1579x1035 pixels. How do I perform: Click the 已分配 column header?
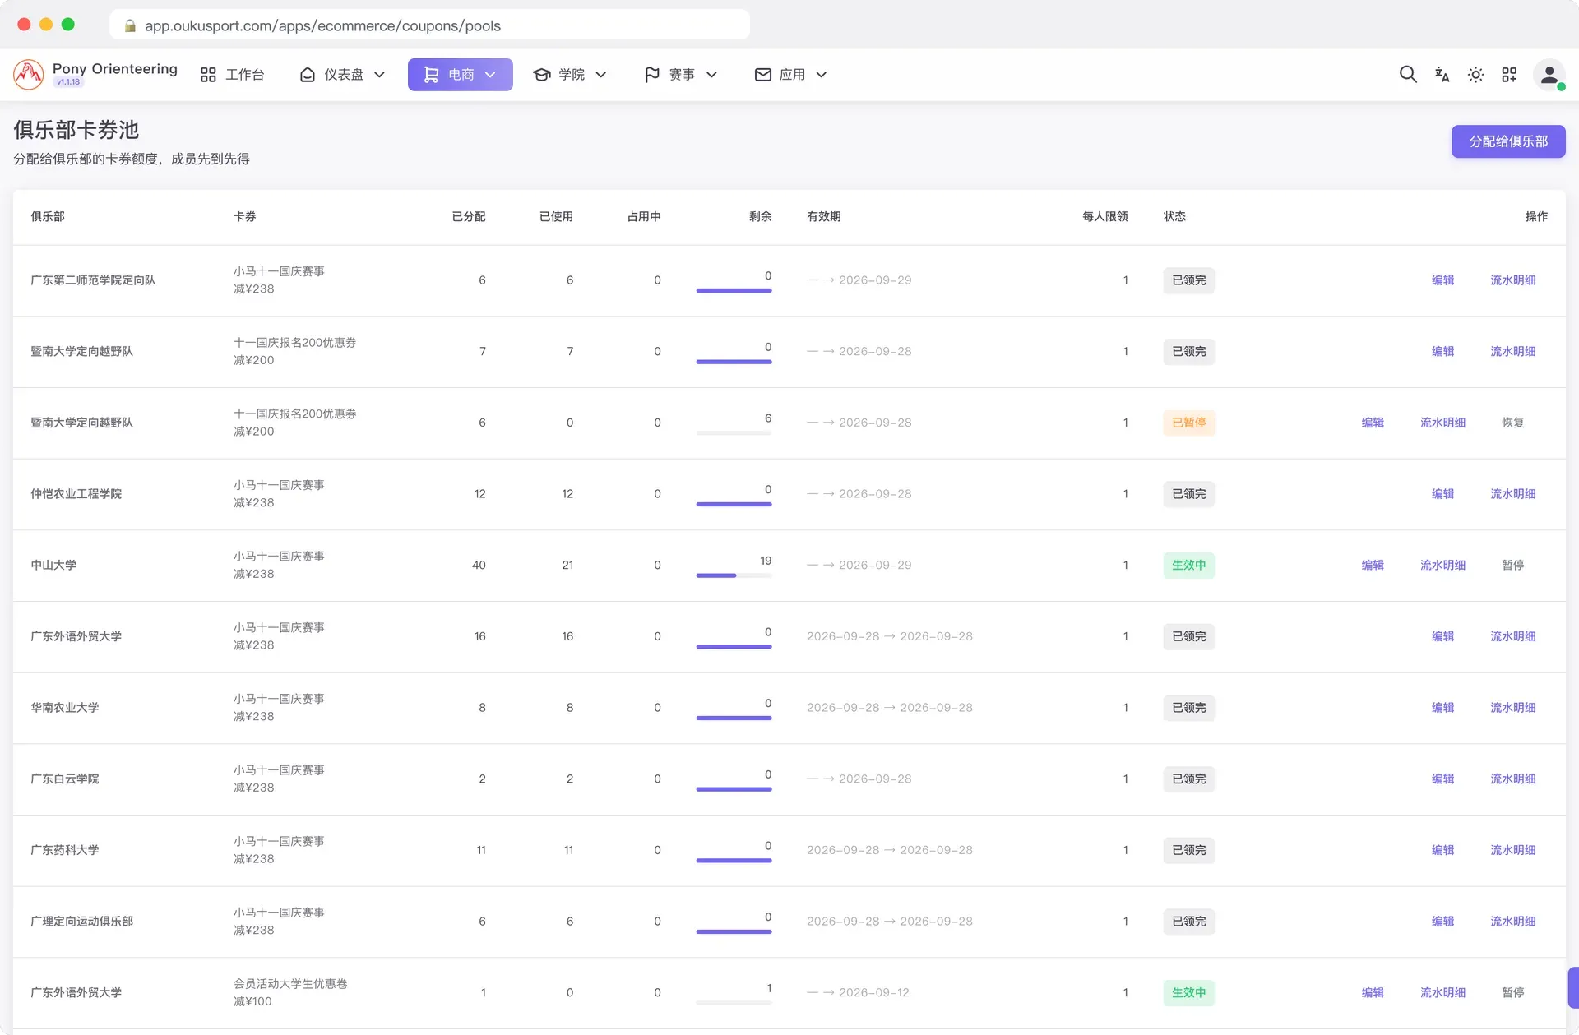click(x=469, y=217)
